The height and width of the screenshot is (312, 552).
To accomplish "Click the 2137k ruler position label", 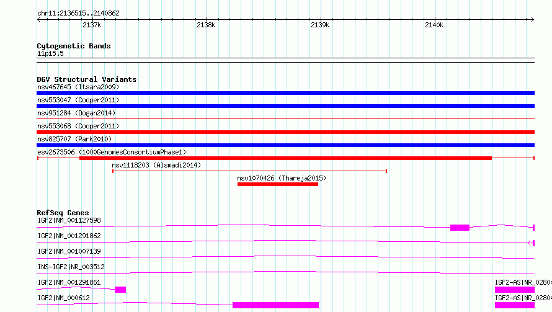I will click(x=92, y=25).
